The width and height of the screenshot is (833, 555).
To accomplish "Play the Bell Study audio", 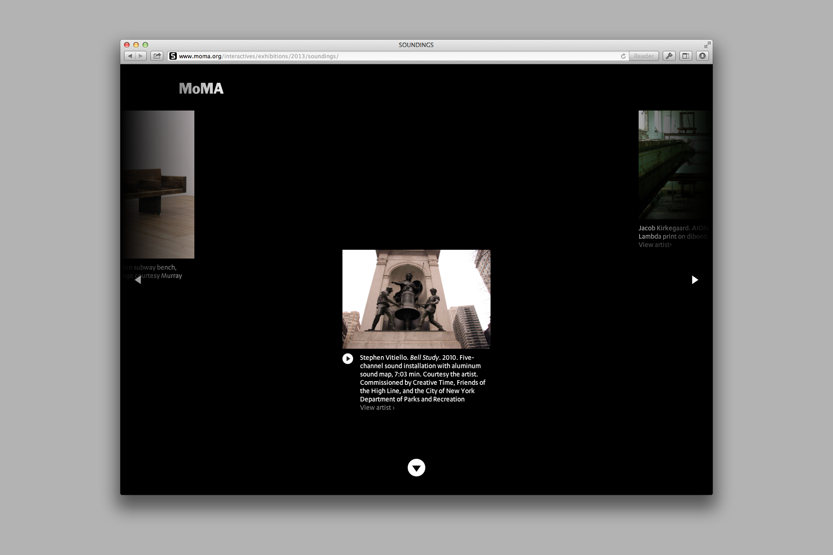I will [x=348, y=358].
